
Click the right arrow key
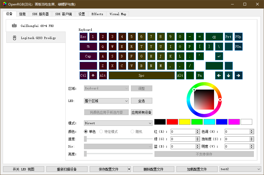pyautogui.click(x=238, y=76)
